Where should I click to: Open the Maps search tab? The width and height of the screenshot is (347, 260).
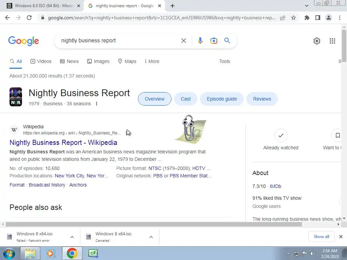click(x=127, y=62)
